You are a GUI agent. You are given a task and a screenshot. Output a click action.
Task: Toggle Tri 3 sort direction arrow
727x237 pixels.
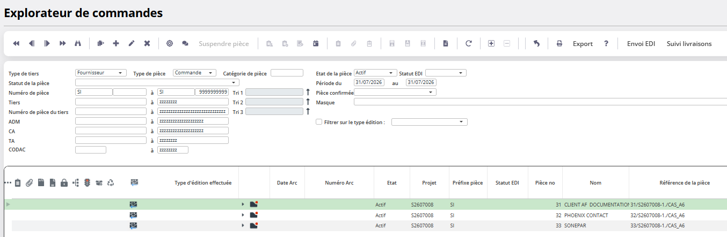(308, 111)
